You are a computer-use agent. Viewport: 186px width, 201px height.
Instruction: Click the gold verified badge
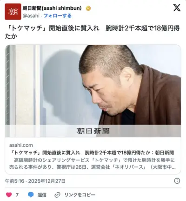click(88, 8)
